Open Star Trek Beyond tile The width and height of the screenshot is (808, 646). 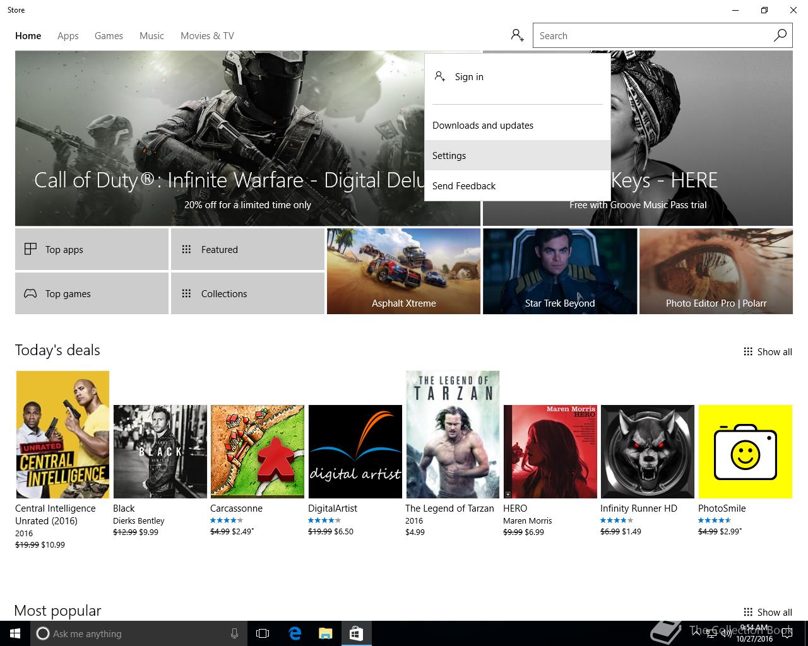560,271
